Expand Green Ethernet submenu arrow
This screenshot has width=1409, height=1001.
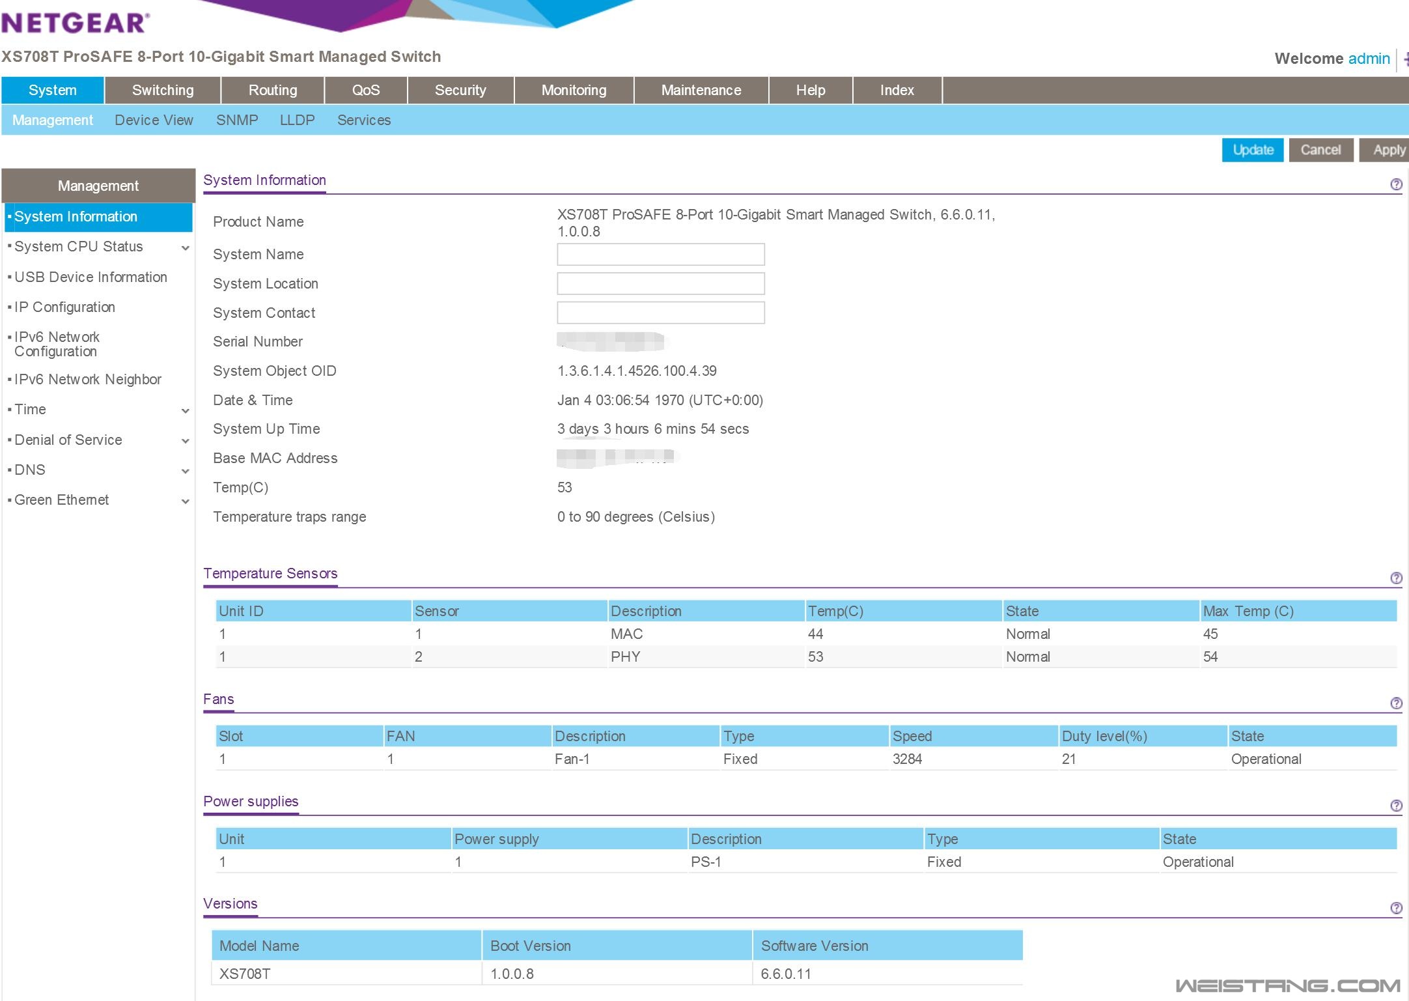[x=186, y=501]
